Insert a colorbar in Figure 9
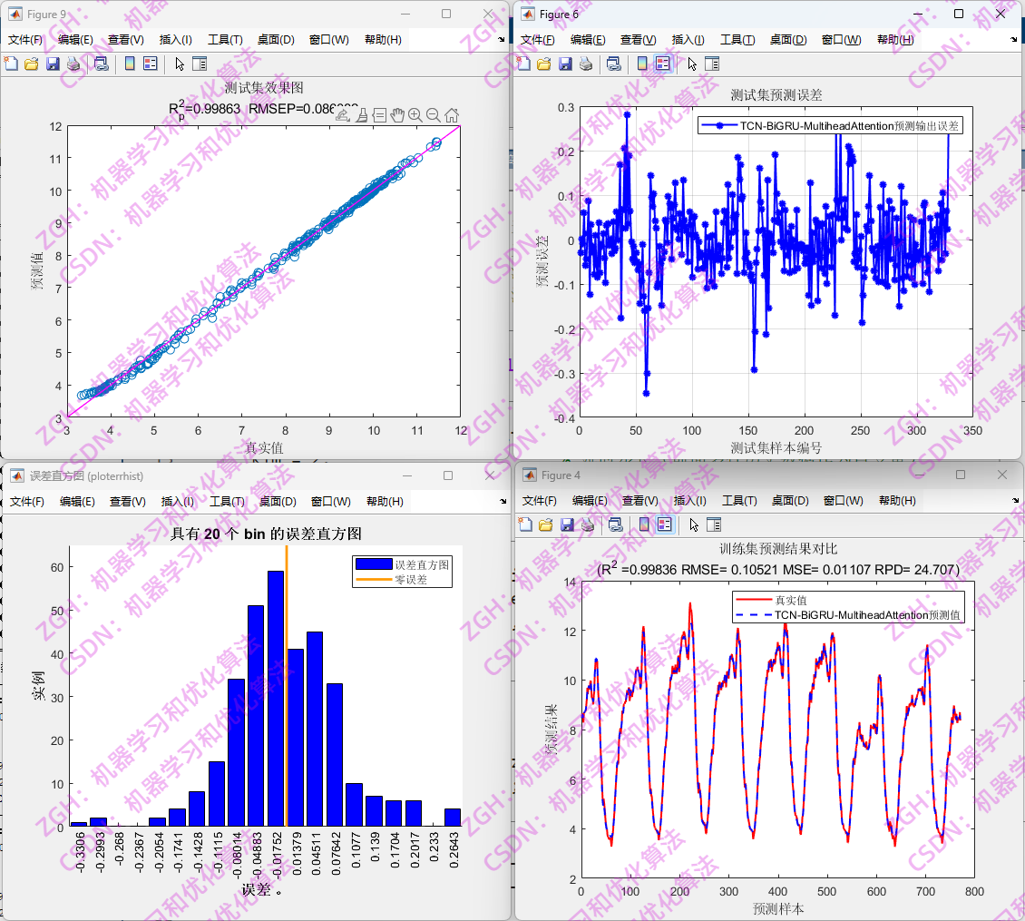Image resolution: width=1025 pixels, height=921 pixels. pyautogui.click(x=130, y=64)
